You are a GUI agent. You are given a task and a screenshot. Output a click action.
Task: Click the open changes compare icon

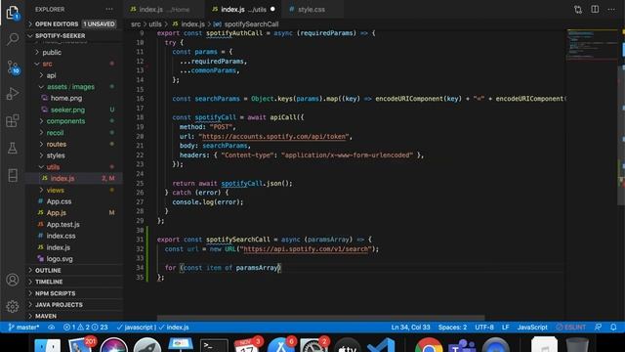pos(578,9)
